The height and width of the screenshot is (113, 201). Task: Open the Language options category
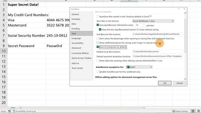[x=76, y=38]
